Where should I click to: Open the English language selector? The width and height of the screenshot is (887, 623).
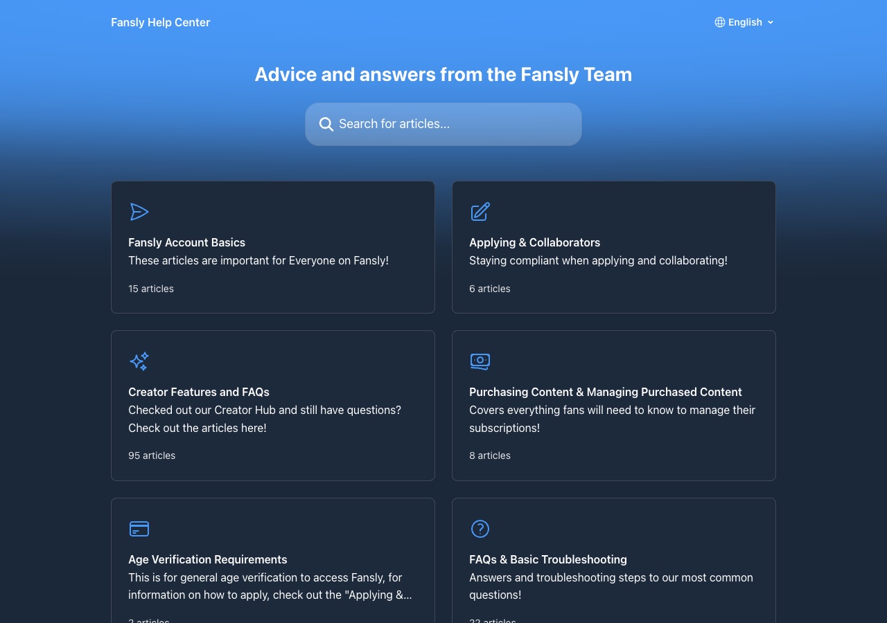pyautogui.click(x=744, y=22)
